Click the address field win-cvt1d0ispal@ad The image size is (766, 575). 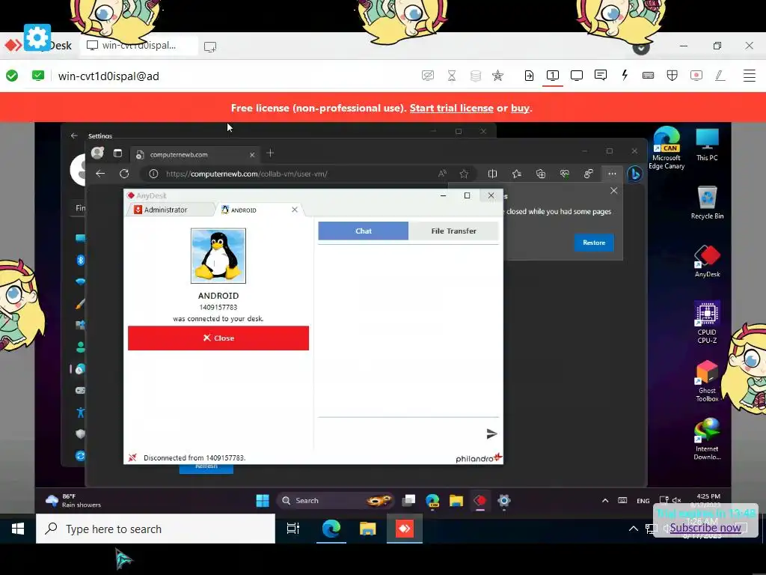[x=108, y=76]
